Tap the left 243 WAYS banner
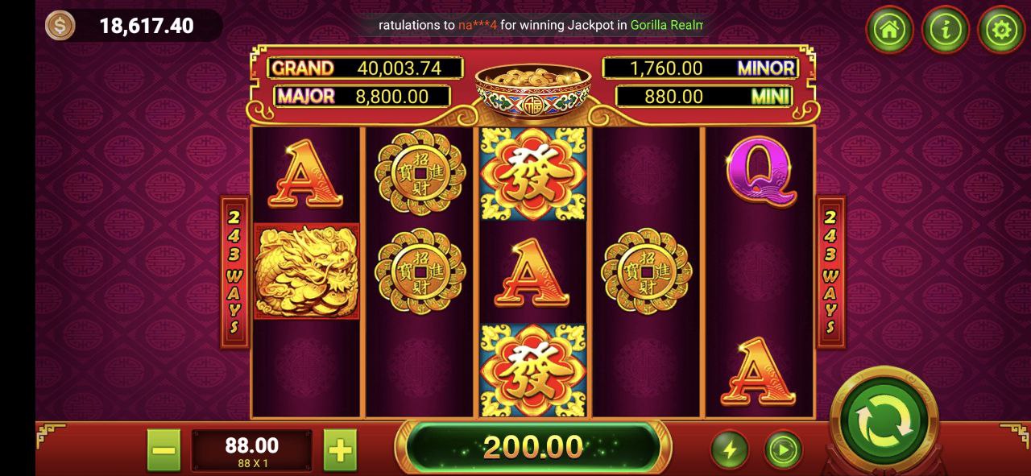Viewport: 1031px width, 476px height. (235, 272)
